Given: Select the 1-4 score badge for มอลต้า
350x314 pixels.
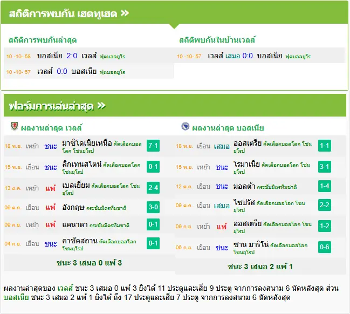Looking at the screenshot, I should (x=325, y=186).
